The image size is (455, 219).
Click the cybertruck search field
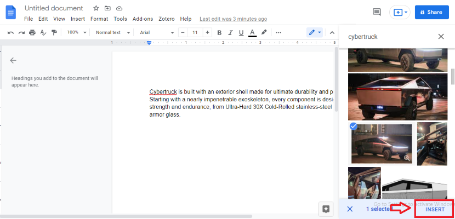389,37
